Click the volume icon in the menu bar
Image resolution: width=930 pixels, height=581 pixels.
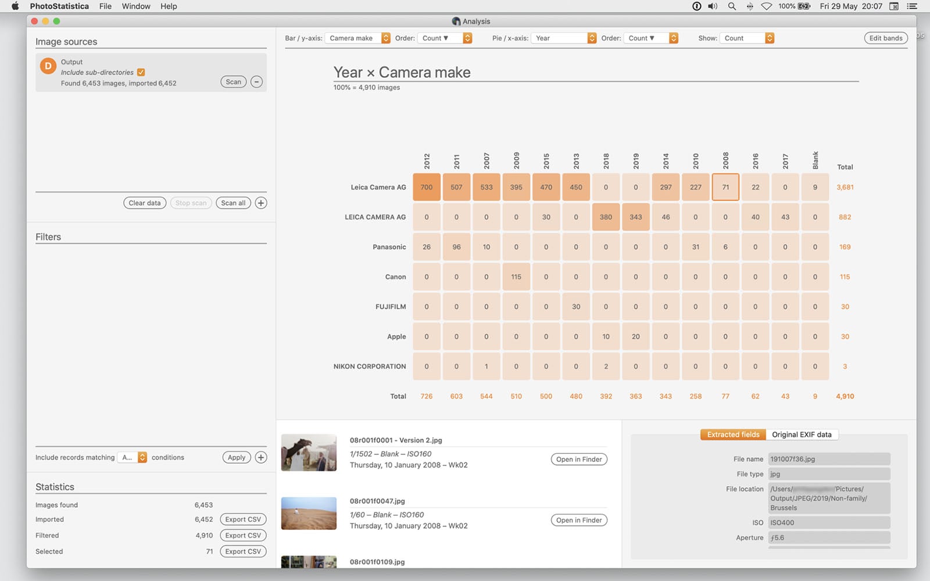(713, 6)
